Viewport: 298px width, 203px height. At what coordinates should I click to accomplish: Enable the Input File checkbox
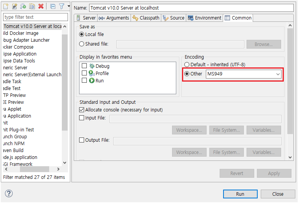pos(81,118)
